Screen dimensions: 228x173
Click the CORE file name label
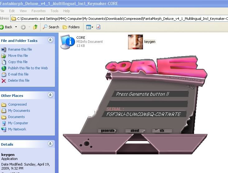pos(81,38)
